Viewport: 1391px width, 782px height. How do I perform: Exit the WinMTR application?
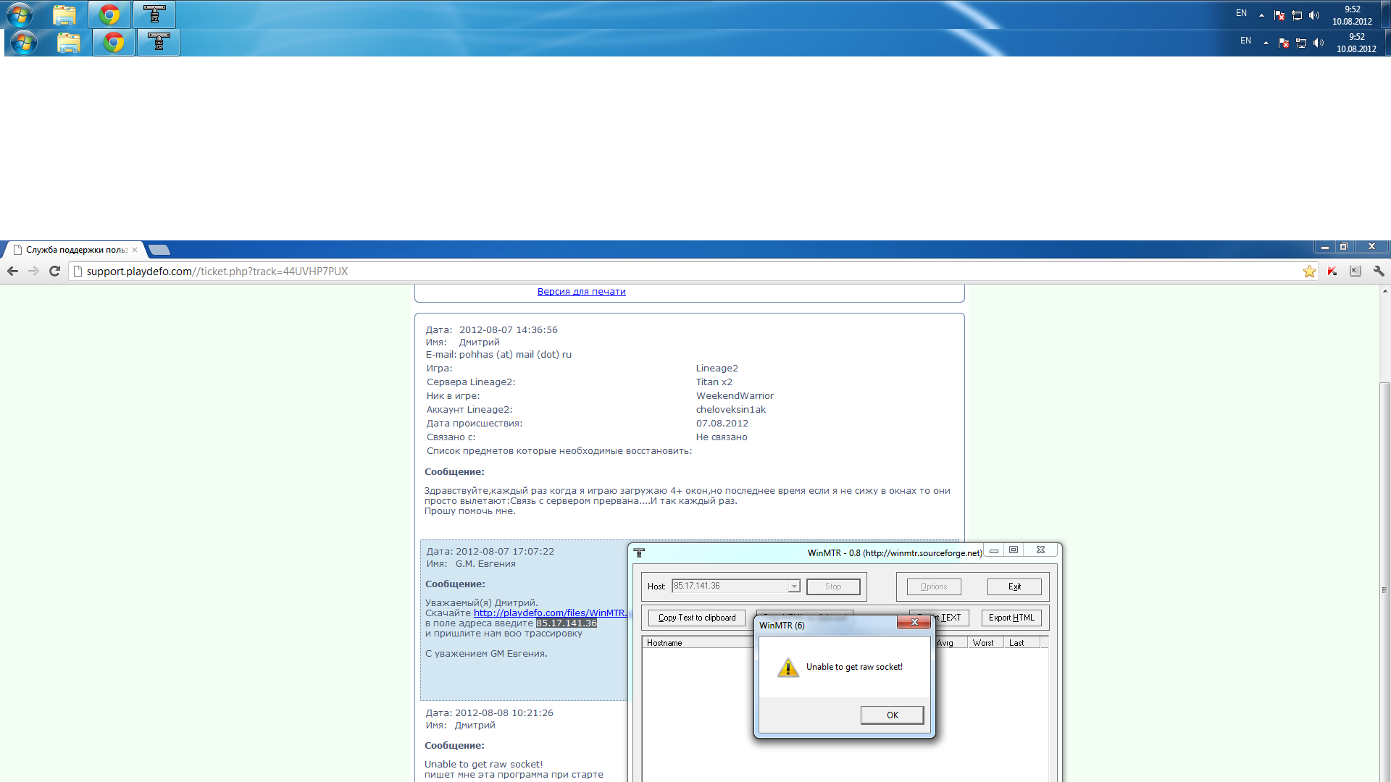(x=1014, y=586)
